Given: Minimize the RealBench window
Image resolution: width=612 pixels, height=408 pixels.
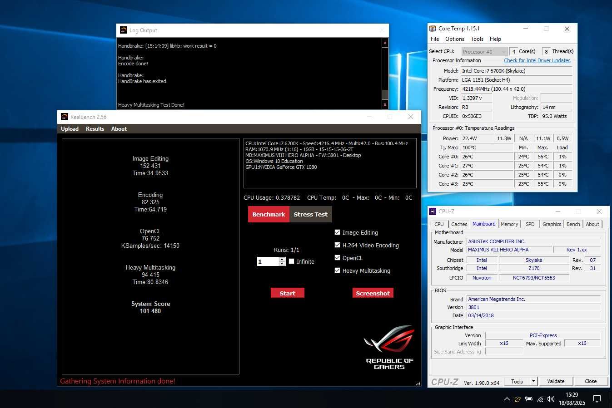Looking at the screenshot, I should tap(369, 117).
